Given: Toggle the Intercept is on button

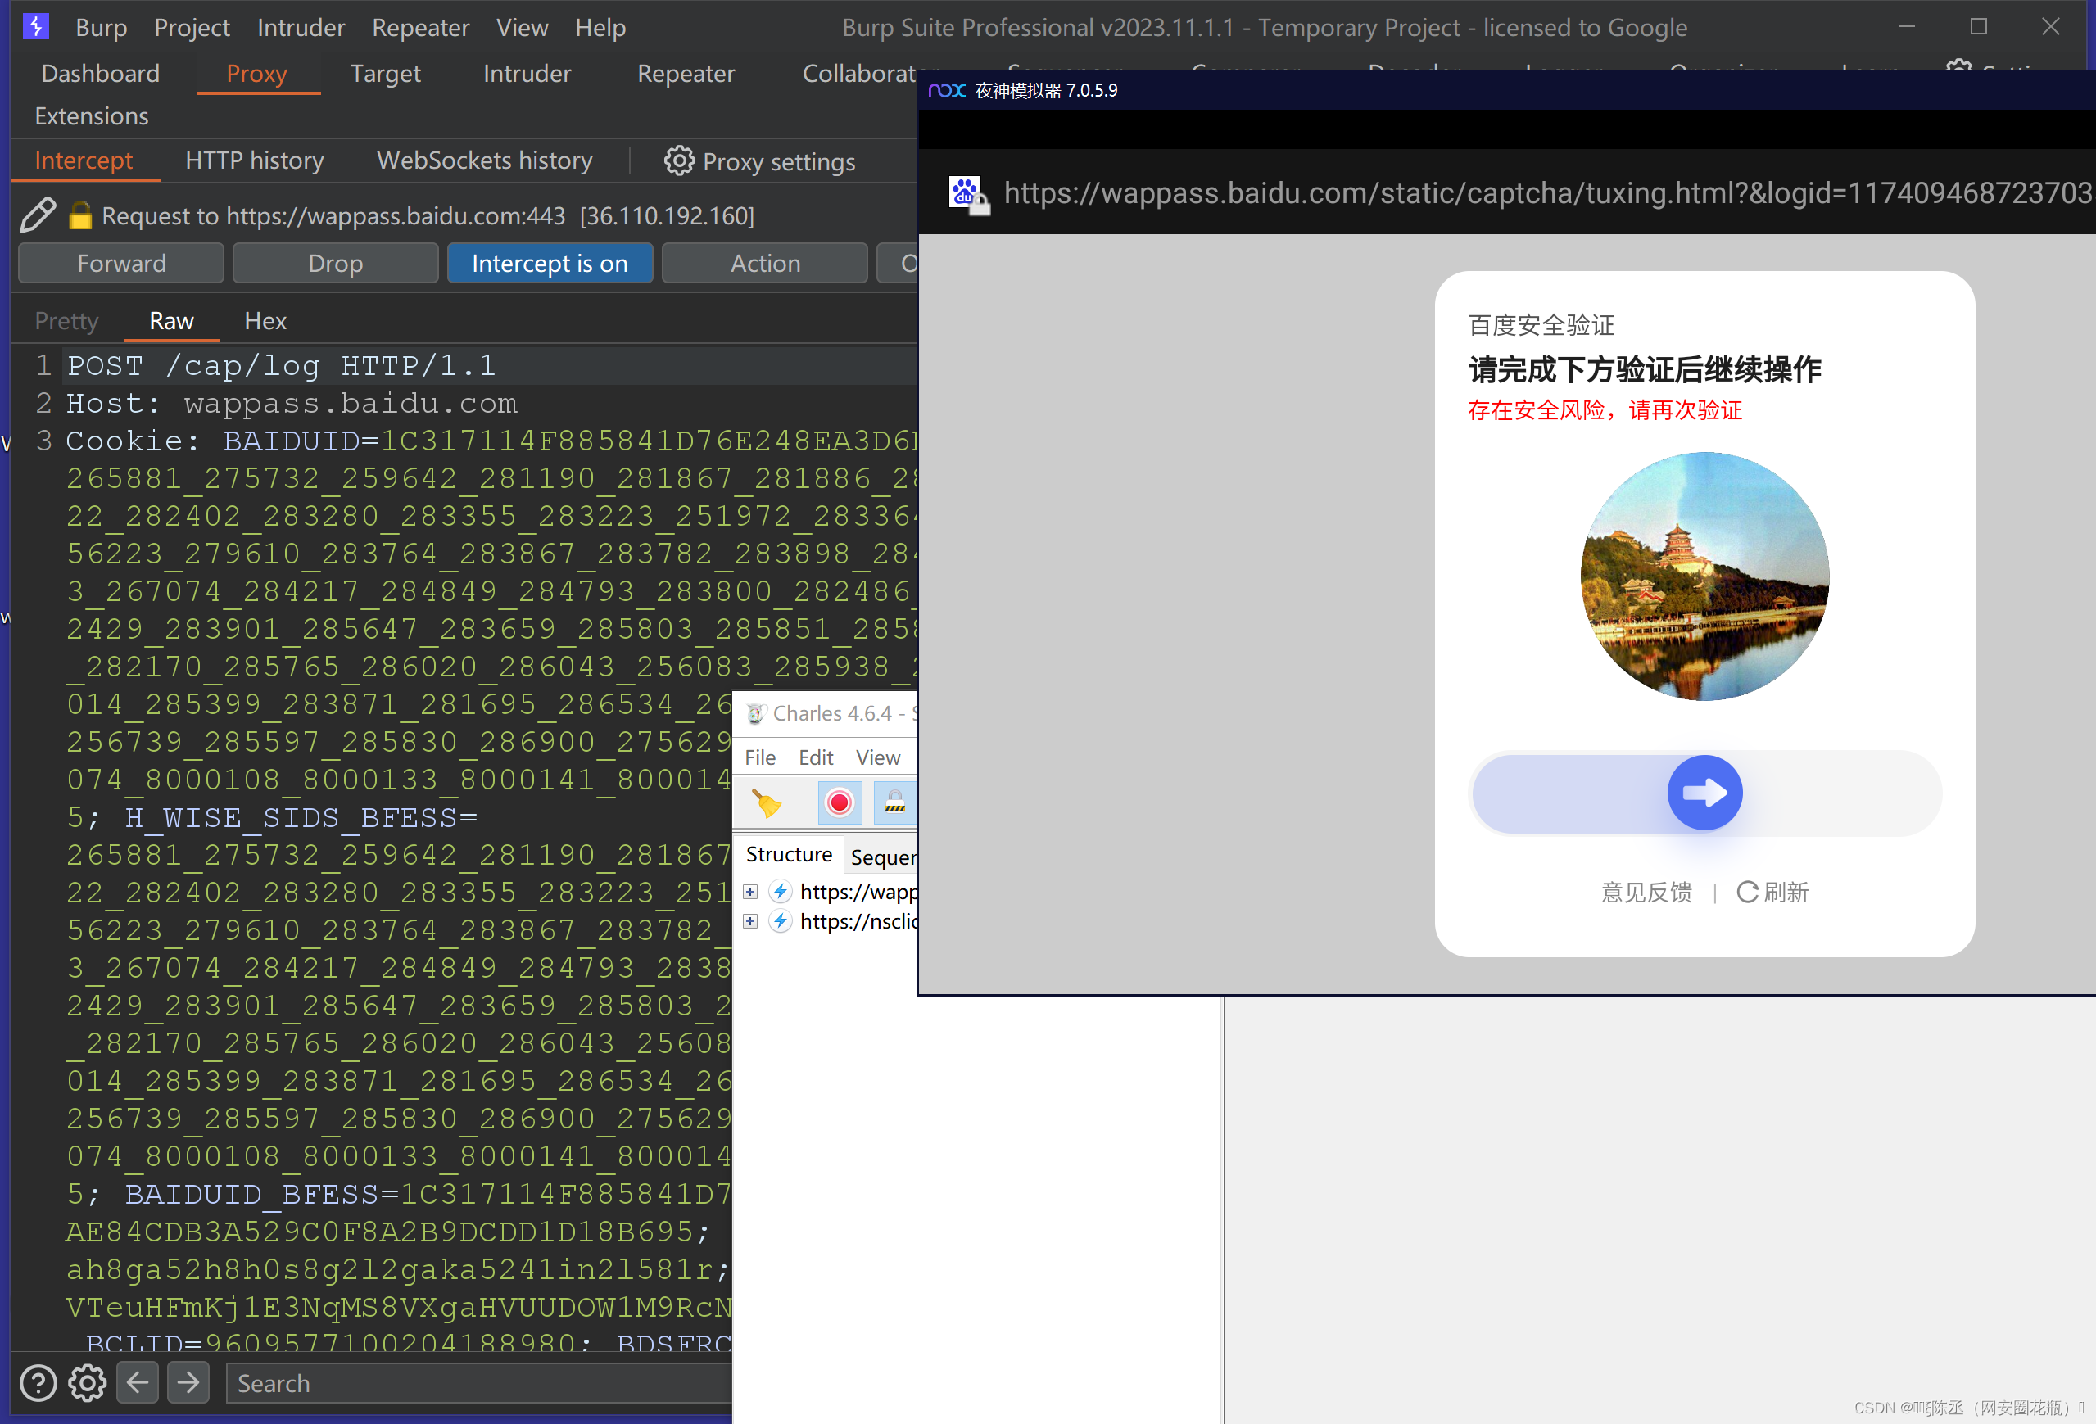Looking at the screenshot, I should 550,264.
